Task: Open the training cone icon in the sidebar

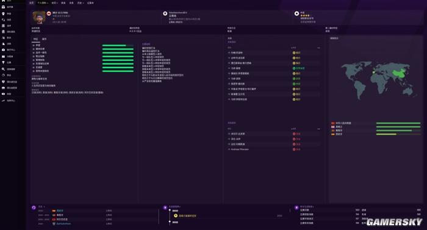Action: 3,44
